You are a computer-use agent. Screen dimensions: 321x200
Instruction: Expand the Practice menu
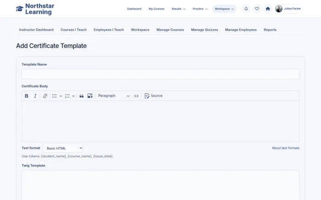[x=200, y=9]
